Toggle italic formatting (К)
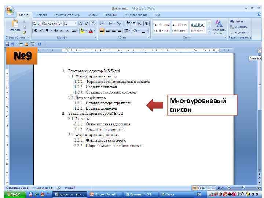 [x=41, y=31]
